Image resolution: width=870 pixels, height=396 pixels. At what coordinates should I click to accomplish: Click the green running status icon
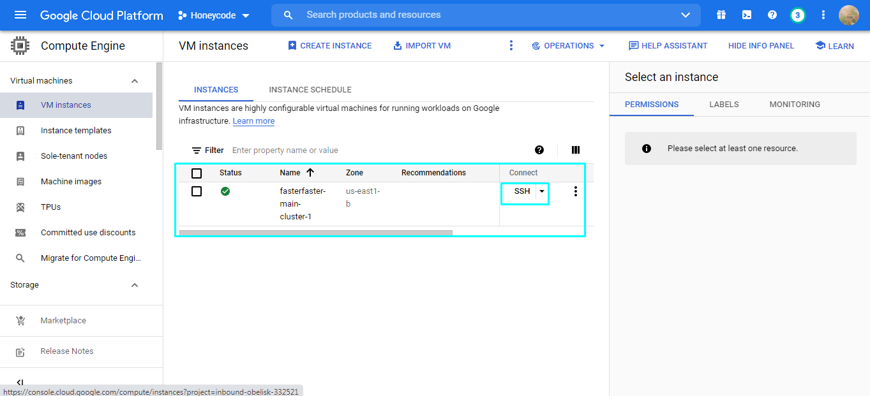pos(225,191)
